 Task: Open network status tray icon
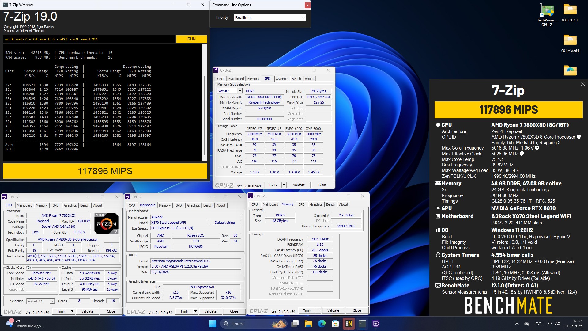[x=550, y=324]
